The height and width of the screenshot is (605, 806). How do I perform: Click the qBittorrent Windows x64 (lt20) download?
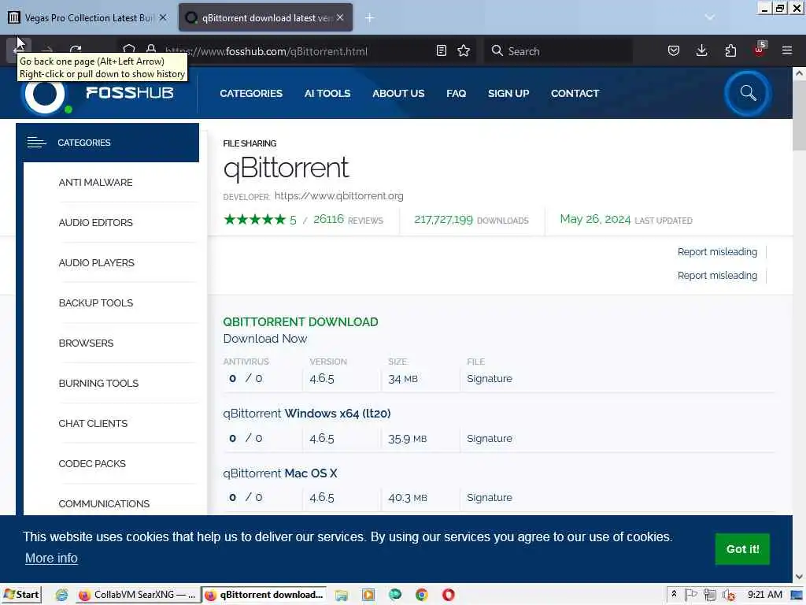(x=307, y=413)
